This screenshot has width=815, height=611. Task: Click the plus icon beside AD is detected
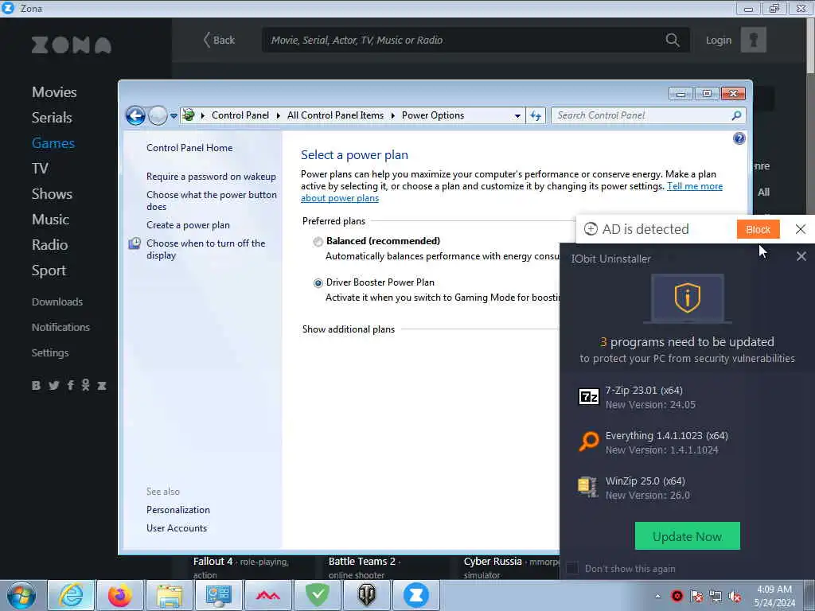pos(591,229)
